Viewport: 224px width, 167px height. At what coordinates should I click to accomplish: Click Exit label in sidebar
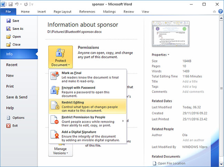(15, 126)
